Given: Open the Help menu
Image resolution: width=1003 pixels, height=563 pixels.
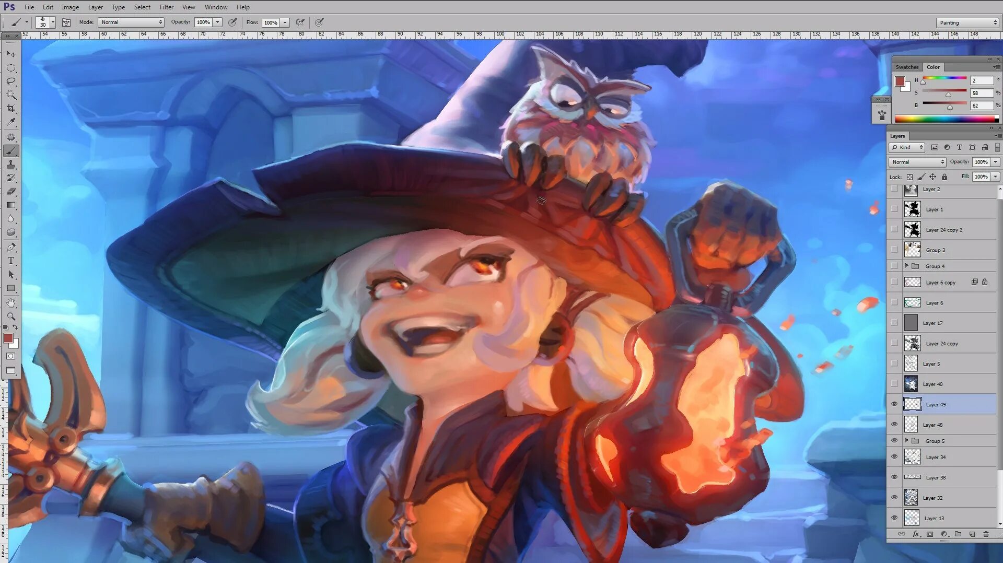Looking at the screenshot, I should point(243,7).
